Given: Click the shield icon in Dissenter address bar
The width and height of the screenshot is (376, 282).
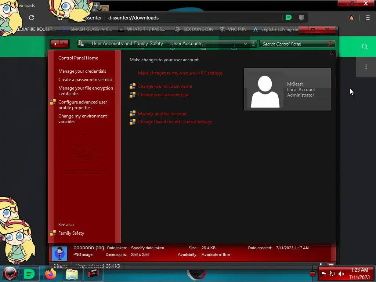Looking at the screenshot, I should coord(301,18).
